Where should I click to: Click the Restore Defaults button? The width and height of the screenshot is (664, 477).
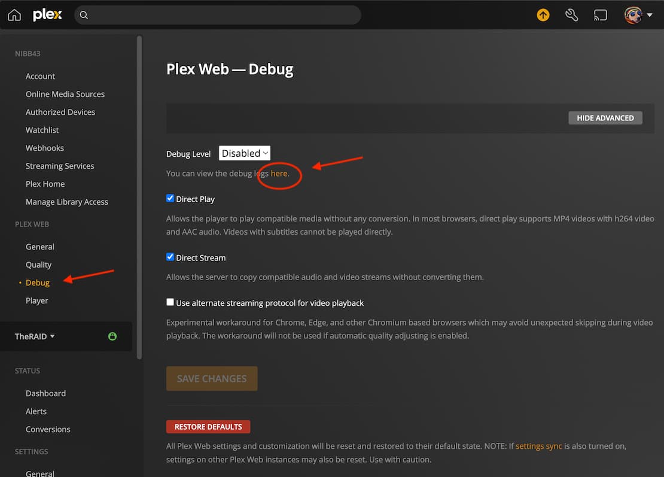pyautogui.click(x=208, y=427)
